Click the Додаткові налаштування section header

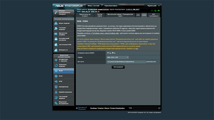[64, 56]
